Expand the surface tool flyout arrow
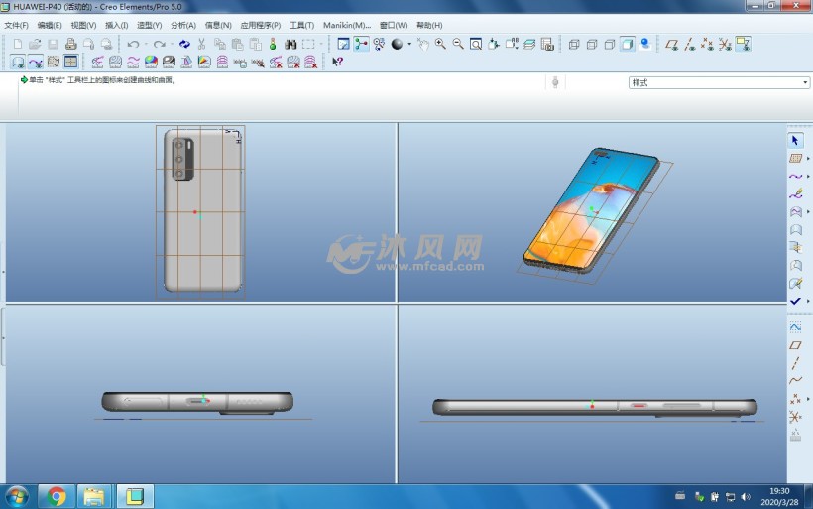Image resolution: width=813 pixels, height=509 pixels. point(808,211)
